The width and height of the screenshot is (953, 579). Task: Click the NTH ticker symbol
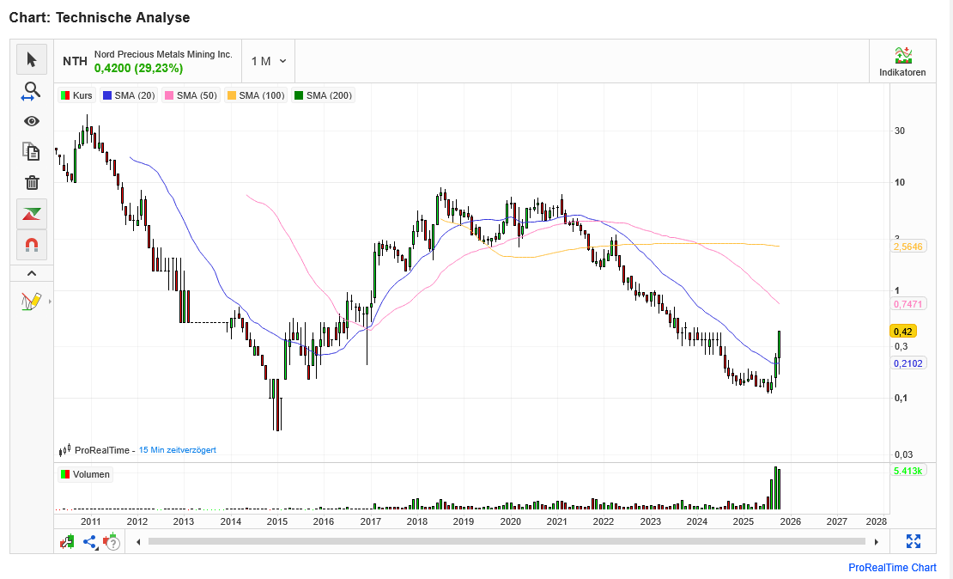76,61
